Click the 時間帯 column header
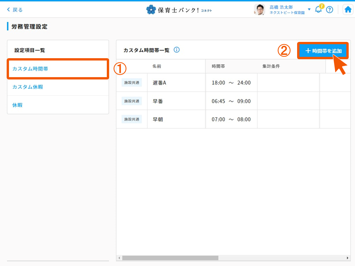Viewport: 355px width, 266px height. click(x=218, y=66)
